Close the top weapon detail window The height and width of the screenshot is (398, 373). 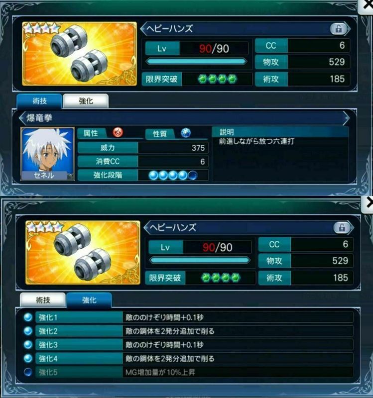[366, 5]
